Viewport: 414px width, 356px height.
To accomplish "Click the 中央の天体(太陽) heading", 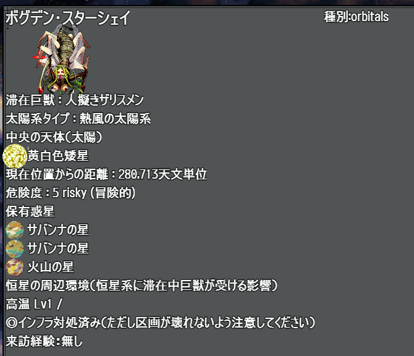I will click(x=54, y=137).
